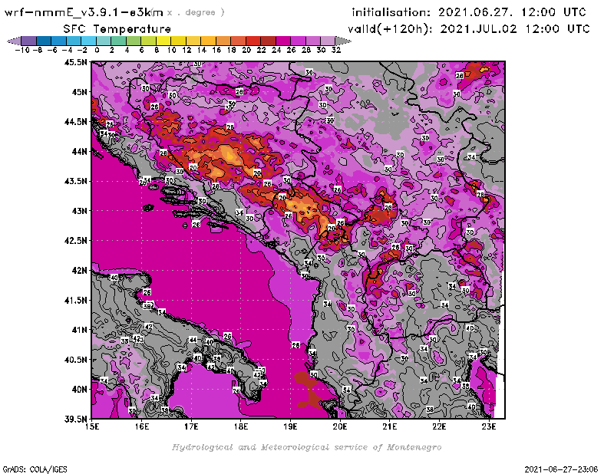
Task: Click the '20E' longitude label
Action: pos(340,426)
